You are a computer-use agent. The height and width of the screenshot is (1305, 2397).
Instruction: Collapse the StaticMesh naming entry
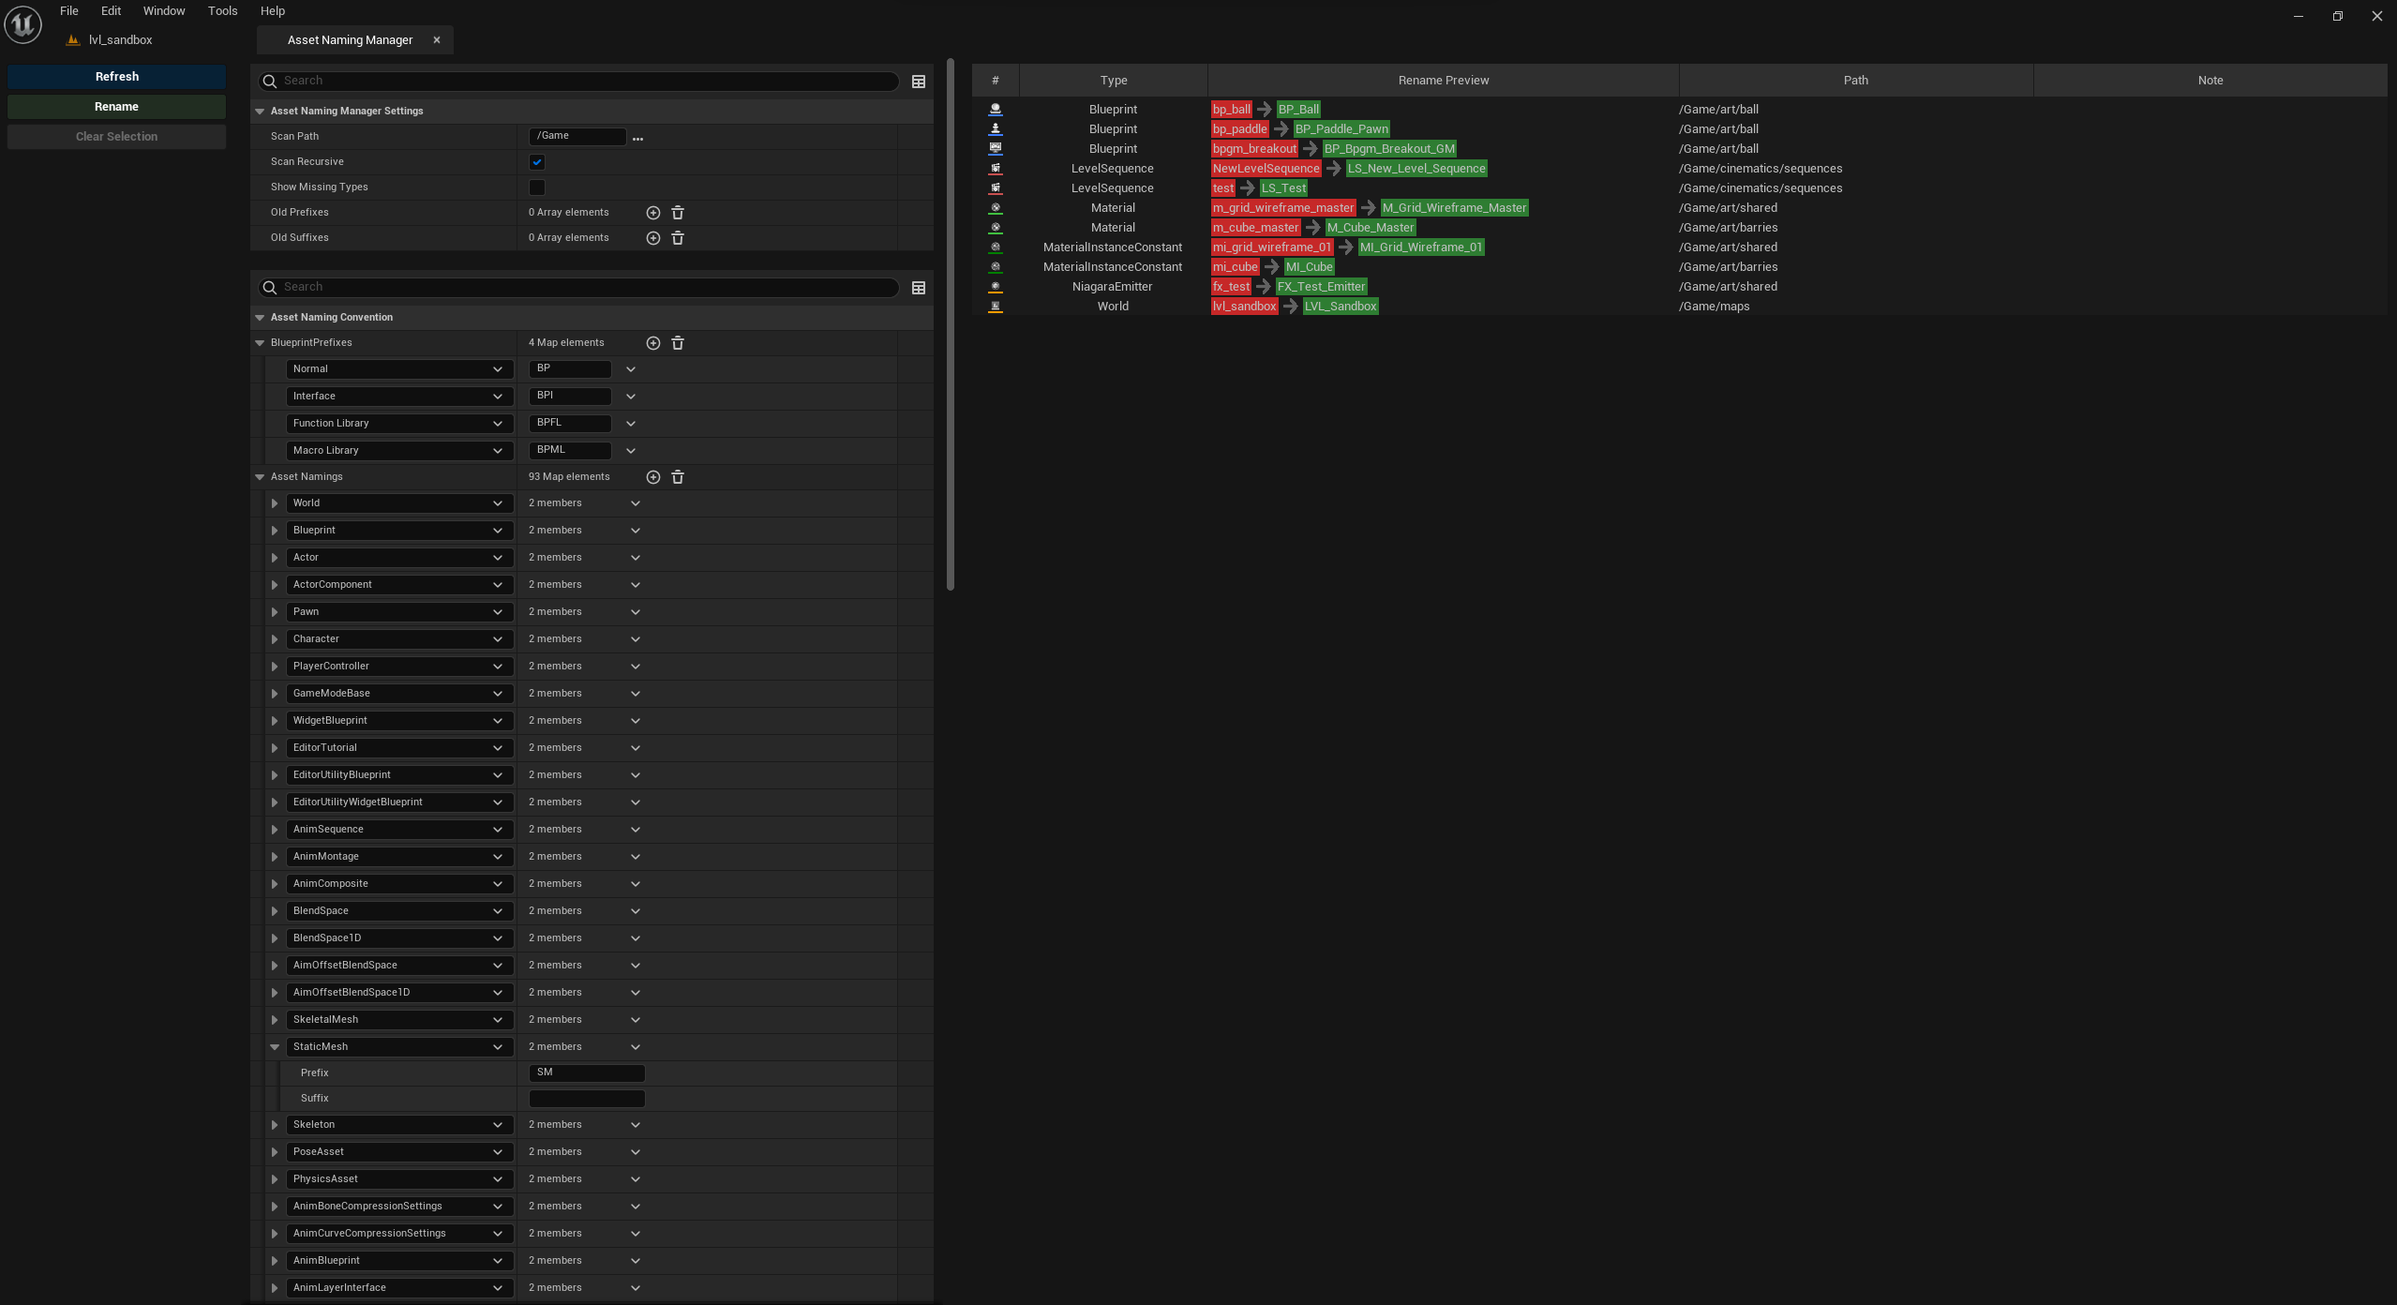[275, 1047]
